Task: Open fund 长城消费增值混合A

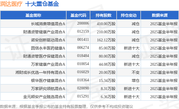Action: click(48, 24)
